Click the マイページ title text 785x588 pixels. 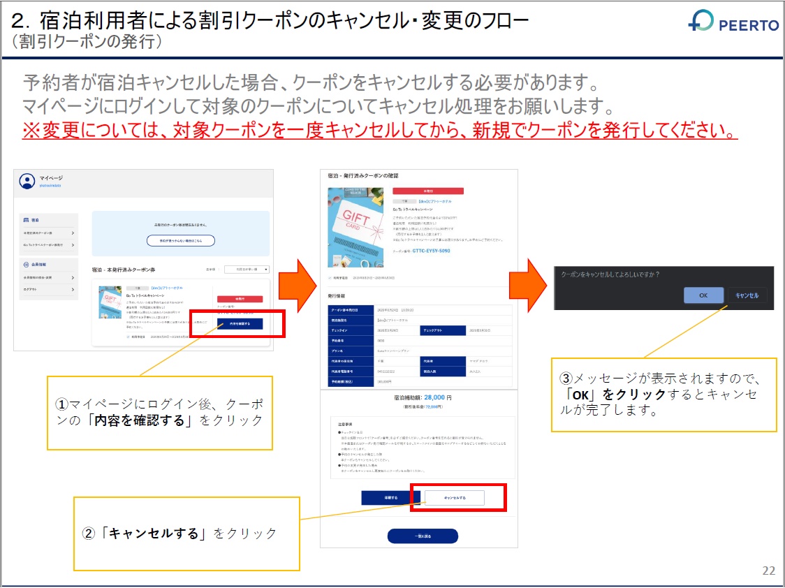(x=51, y=178)
